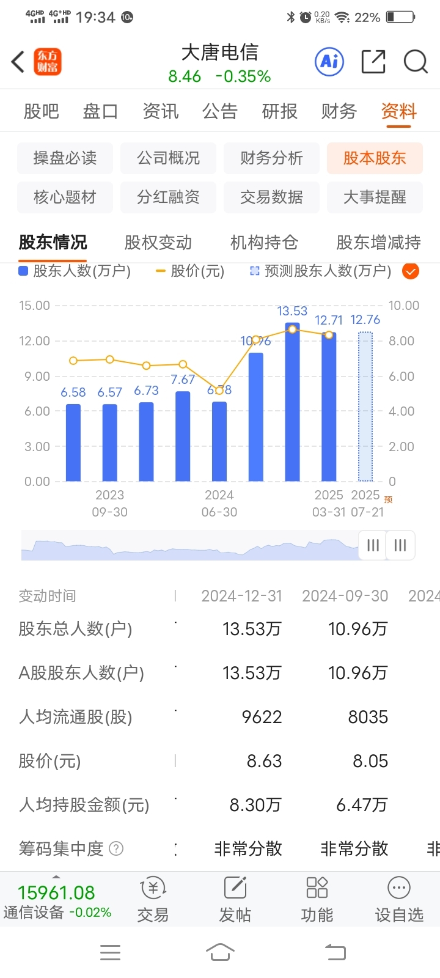Toggle the 预测股东人数(万户) legend series
440x978 pixels.
[x=321, y=271]
